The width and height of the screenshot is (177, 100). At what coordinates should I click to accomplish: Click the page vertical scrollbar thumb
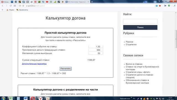[176, 39]
